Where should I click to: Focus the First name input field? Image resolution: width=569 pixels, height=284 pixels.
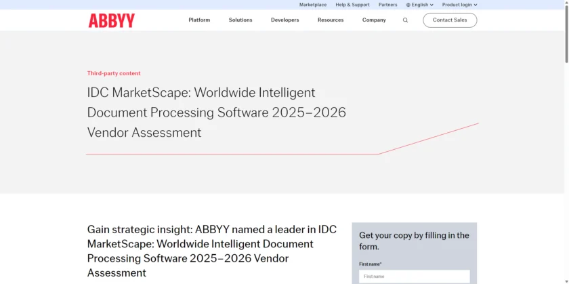pyautogui.click(x=414, y=277)
